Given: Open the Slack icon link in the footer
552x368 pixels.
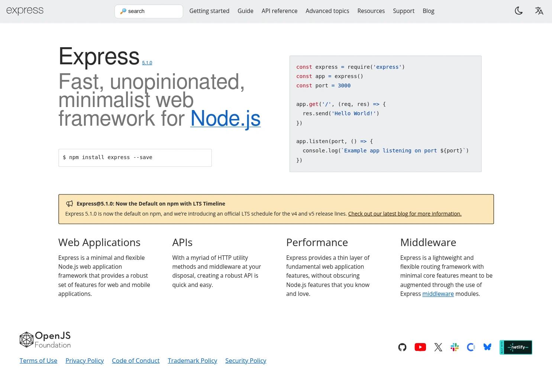Looking at the screenshot, I should point(455,347).
